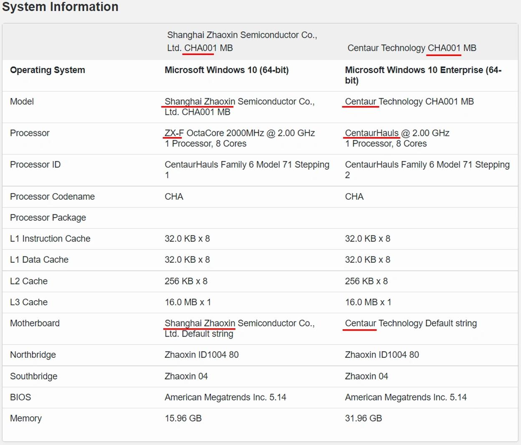Click the "15.96 GB" memory value
Screen dimensions: 521x445
183,418
